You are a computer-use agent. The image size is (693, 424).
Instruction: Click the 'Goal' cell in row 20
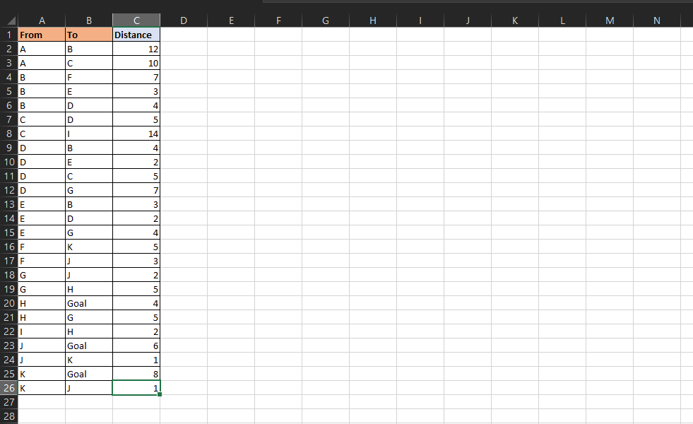click(88, 303)
